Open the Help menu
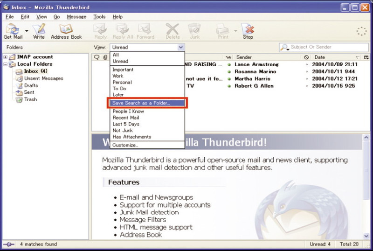 click(117, 17)
